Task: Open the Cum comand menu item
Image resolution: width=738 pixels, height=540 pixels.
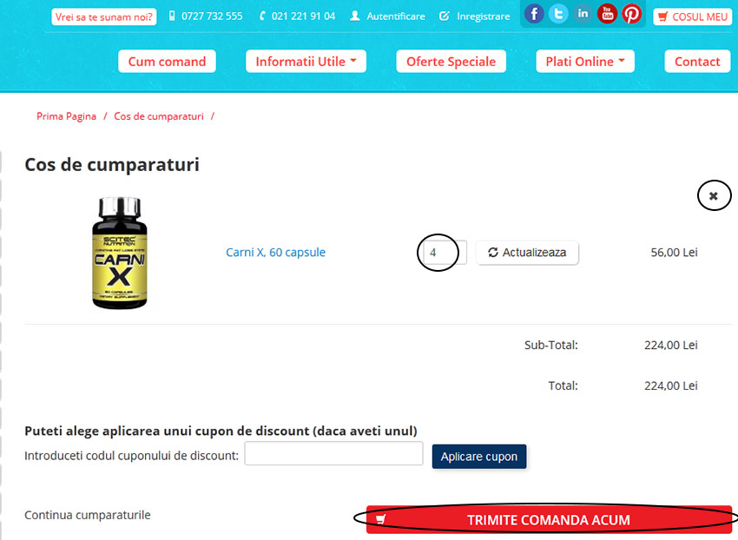Action: pos(167,62)
